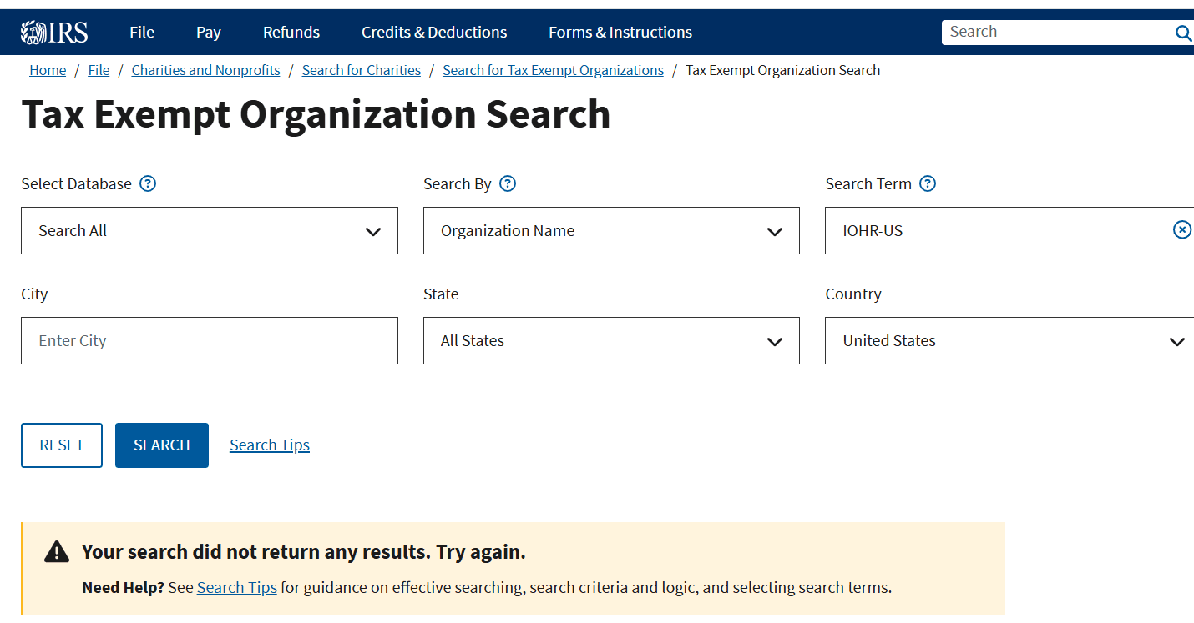Expand the Select Database dropdown

tap(209, 231)
